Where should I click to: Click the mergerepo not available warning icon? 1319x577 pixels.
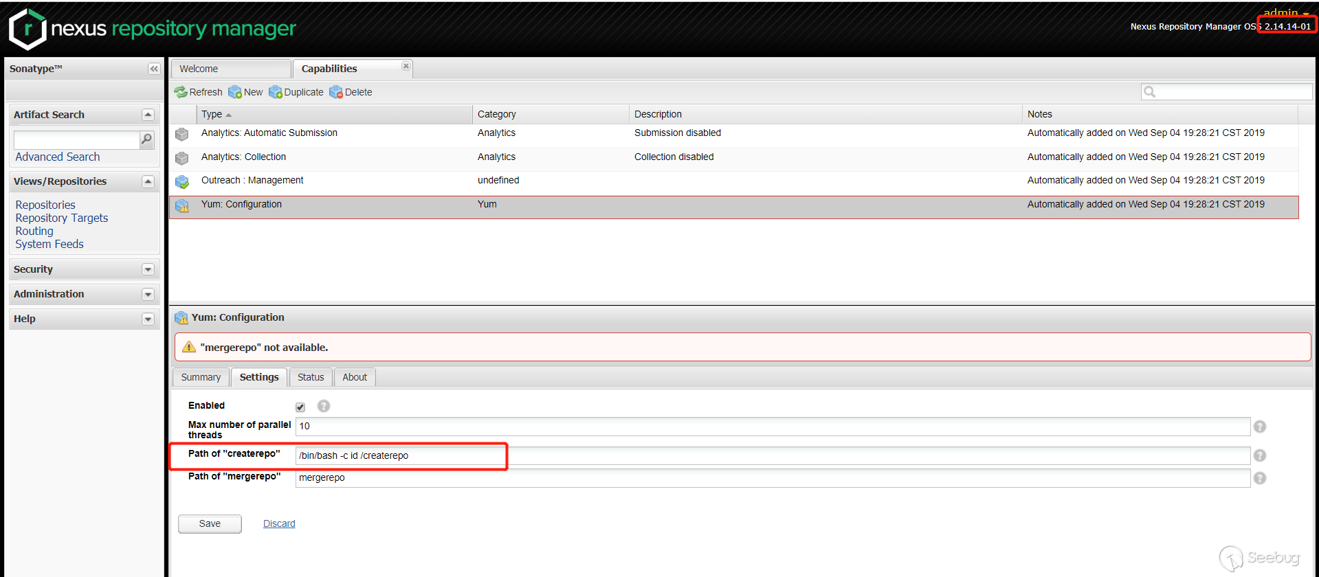pyautogui.click(x=189, y=347)
